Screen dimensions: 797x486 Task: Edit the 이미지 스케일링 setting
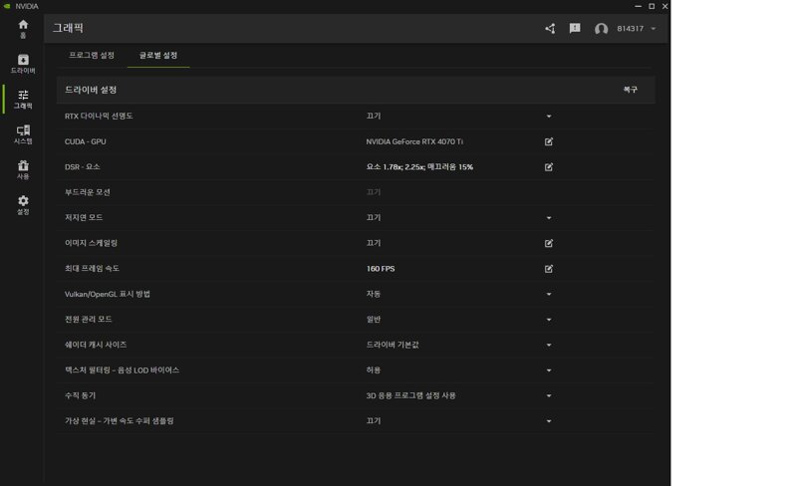tap(549, 243)
